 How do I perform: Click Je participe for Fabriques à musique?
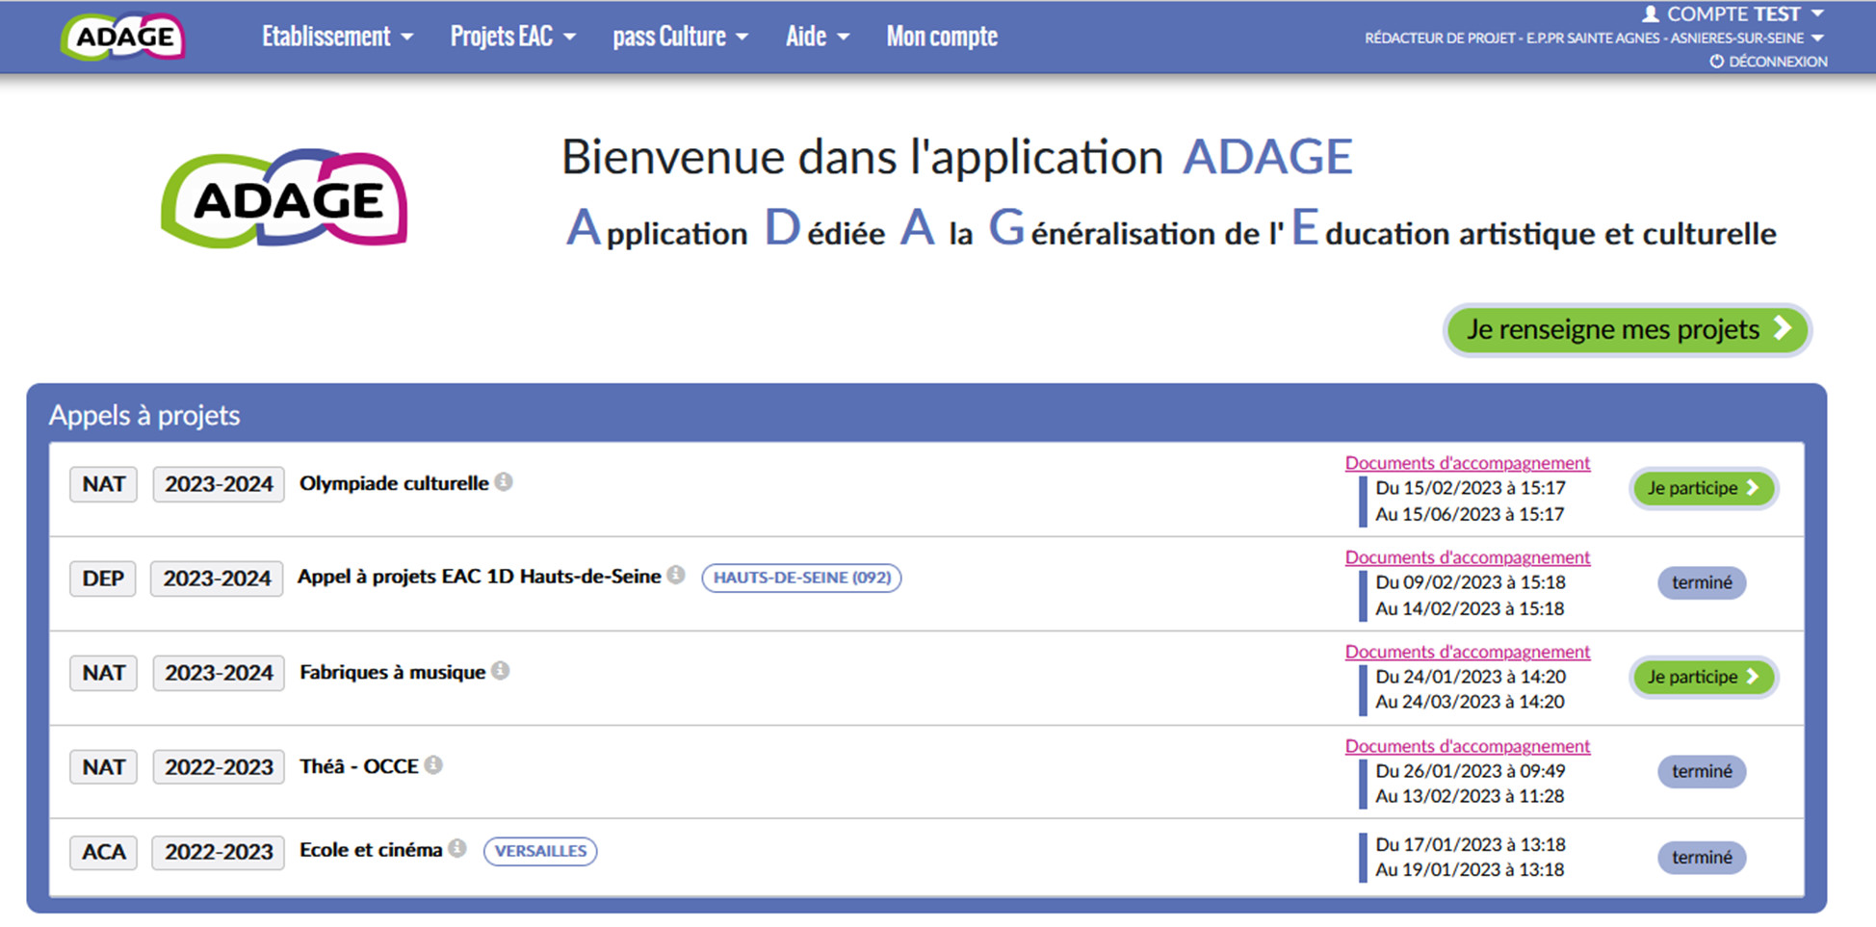click(1703, 677)
